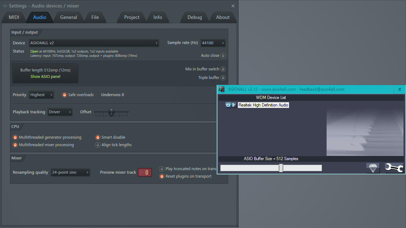Click the FL Studio settings window icon
Viewport: 406px width, 228px height.
pyautogui.click(x=5, y=6)
